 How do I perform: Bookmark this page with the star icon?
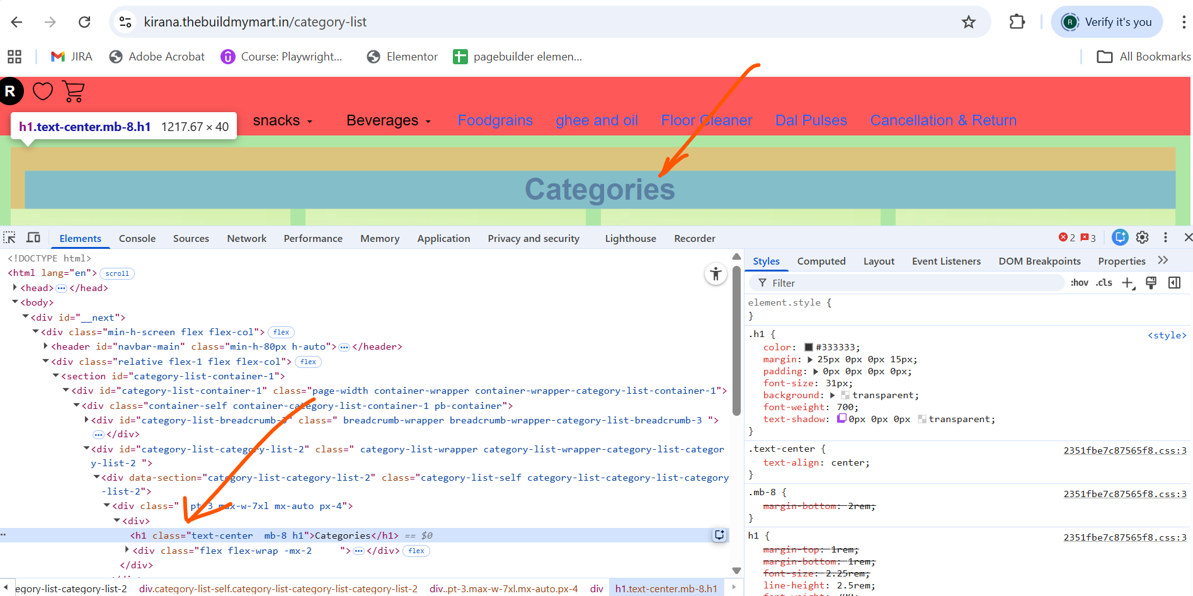969,22
